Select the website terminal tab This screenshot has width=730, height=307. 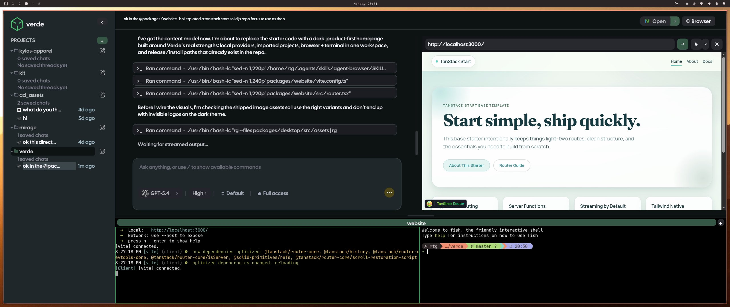pos(416,223)
